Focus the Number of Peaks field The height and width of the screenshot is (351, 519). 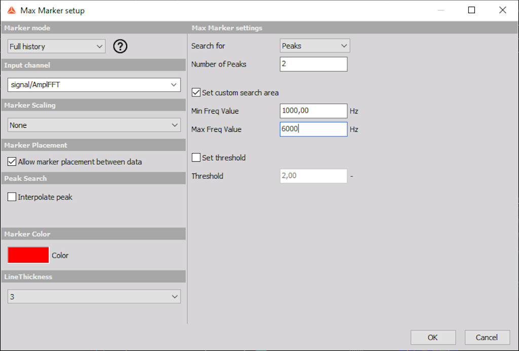[313, 64]
